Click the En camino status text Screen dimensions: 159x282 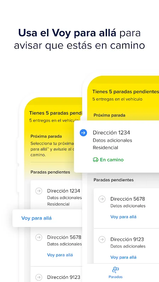click(112, 160)
